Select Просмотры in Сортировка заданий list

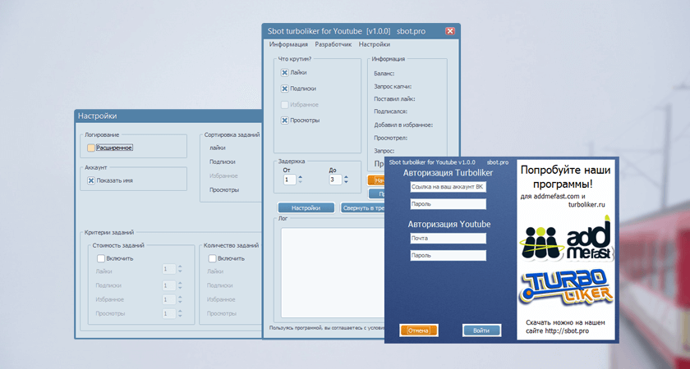[224, 190]
